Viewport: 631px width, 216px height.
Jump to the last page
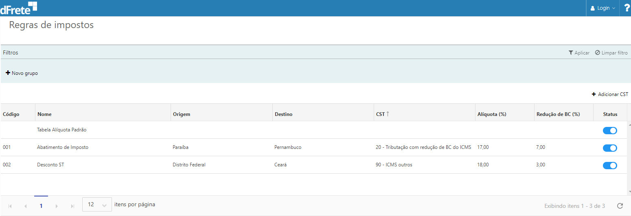(x=72, y=206)
